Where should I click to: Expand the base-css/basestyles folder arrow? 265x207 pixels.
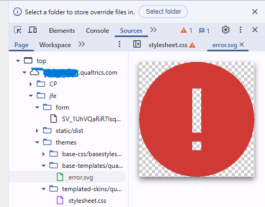pos(44,154)
